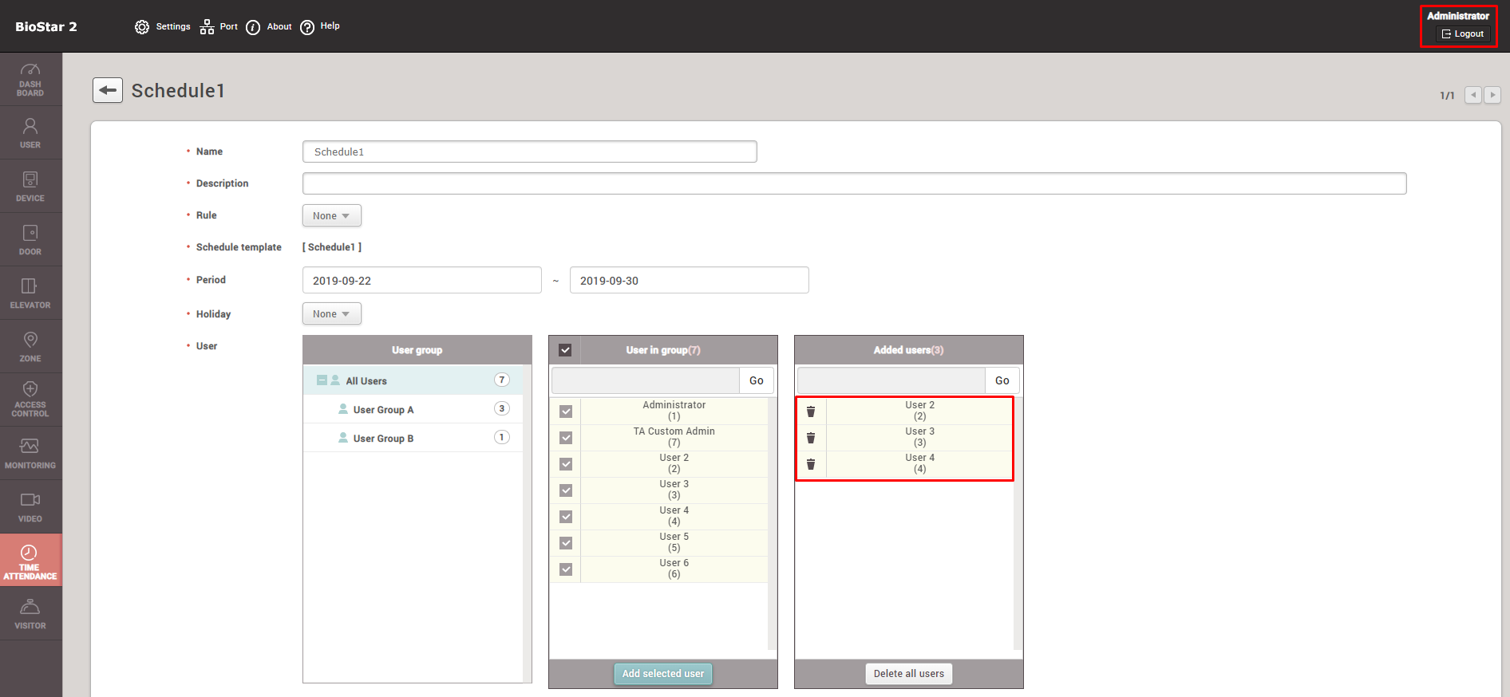
Task: Expand the Holiday dropdown
Action: point(331,314)
